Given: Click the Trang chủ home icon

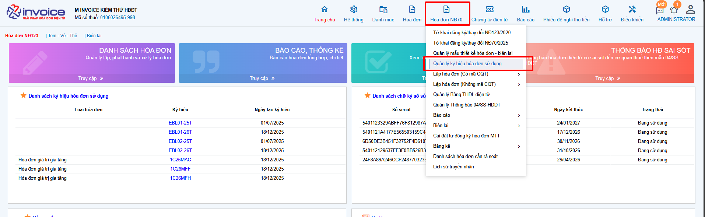Looking at the screenshot, I should (324, 10).
